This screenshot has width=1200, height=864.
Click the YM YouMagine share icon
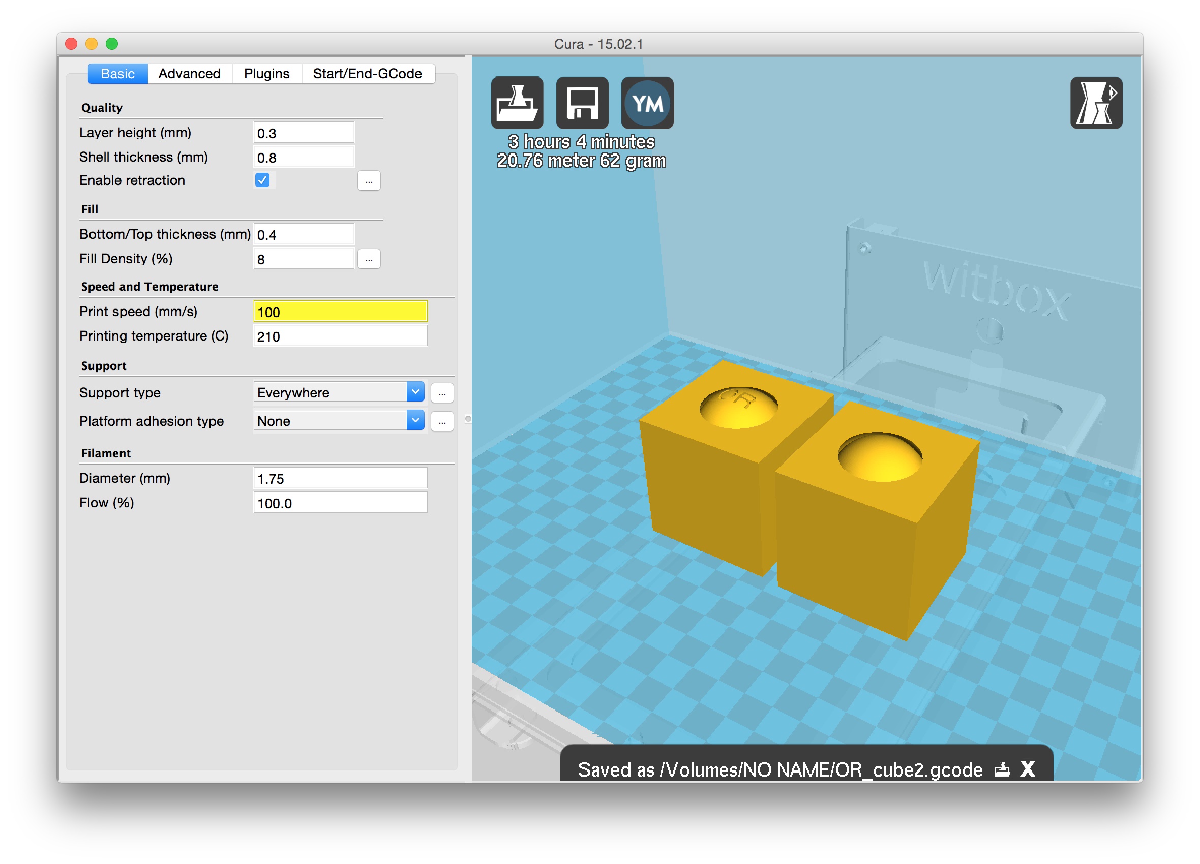pos(647,103)
